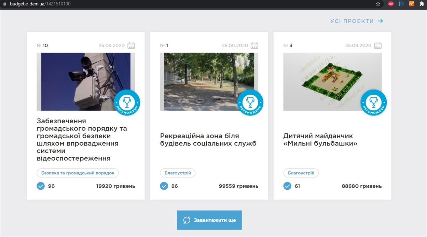The image size is (427, 237).
Task: Click the calendar icon on project № 1
Action: [x=254, y=46]
